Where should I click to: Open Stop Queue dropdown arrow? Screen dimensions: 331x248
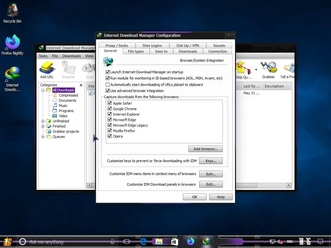point(256,70)
